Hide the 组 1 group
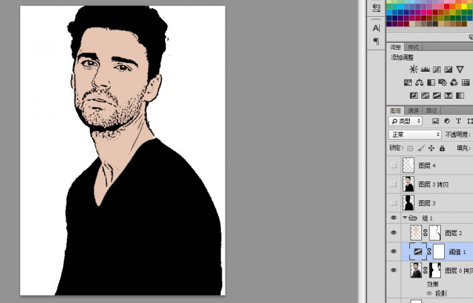Image resolution: width=473 pixels, height=303 pixels. pos(393,218)
